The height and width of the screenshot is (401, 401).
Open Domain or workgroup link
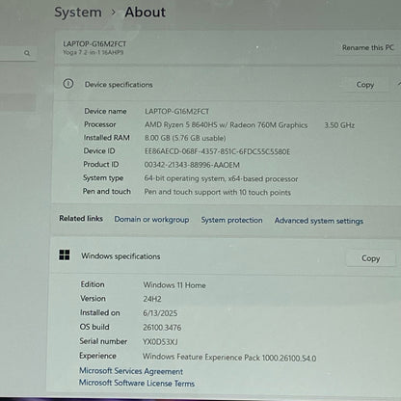pyautogui.click(x=151, y=220)
